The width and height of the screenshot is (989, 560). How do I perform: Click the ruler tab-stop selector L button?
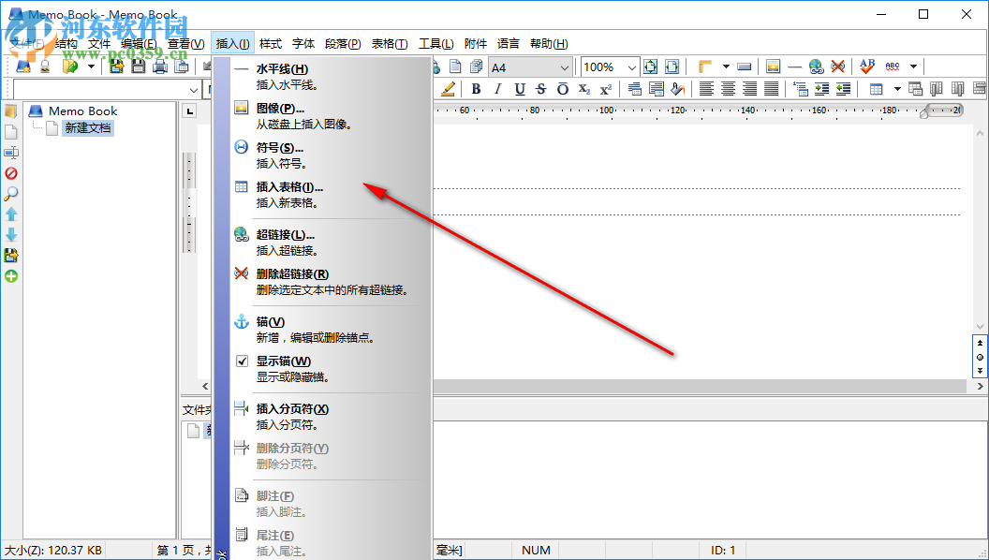coord(189,111)
